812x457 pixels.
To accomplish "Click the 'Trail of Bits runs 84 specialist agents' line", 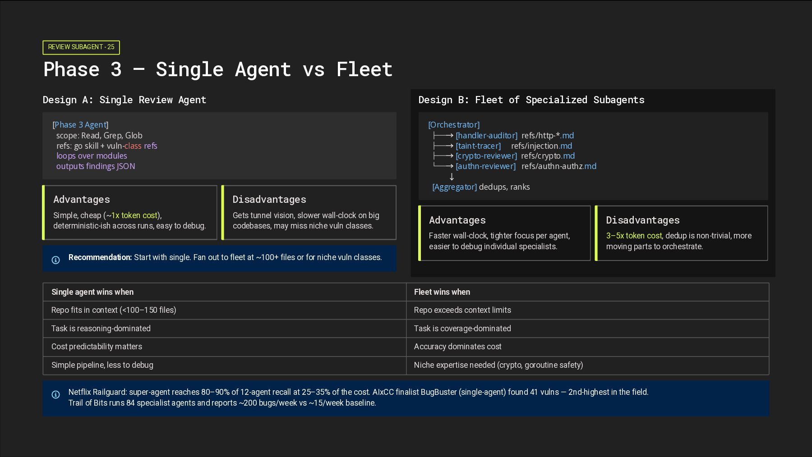I will tap(222, 403).
